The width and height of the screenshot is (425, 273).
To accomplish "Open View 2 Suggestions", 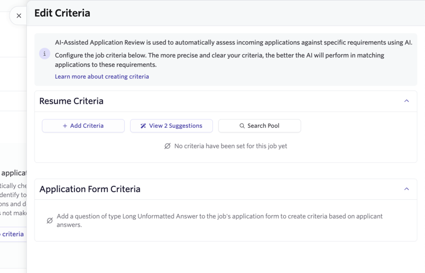I will click(x=171, y=126).
